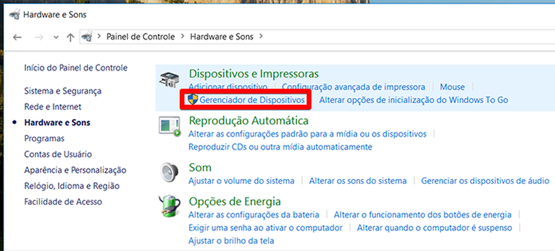Click the Hardware e Sons title bar icon
Viewport: 555px width, 251px height.
[x=15, y=15]
